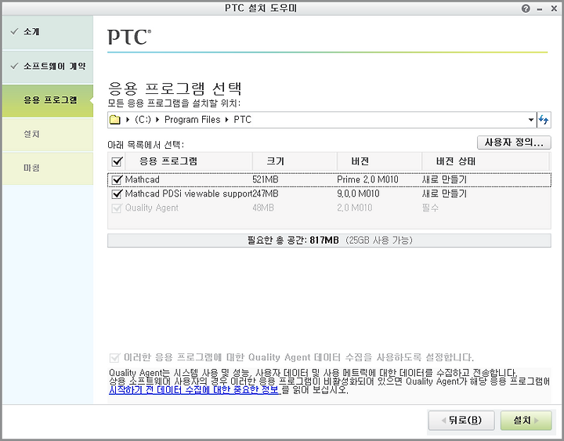Select the Mathcad row name
This screenshot has width=564, height=441.
(x=142, y=179)
